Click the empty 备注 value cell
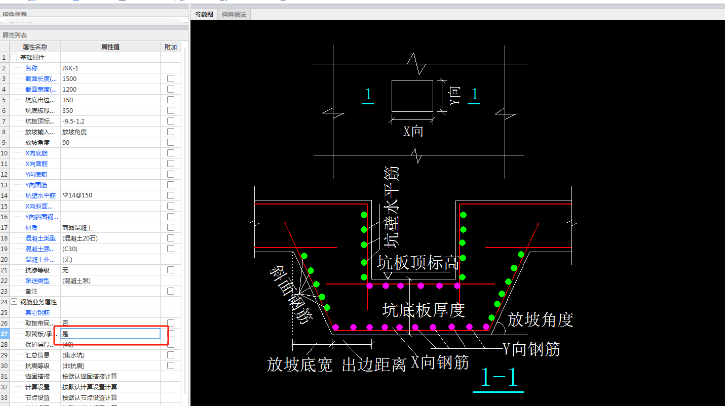 (x=110, y=291)
